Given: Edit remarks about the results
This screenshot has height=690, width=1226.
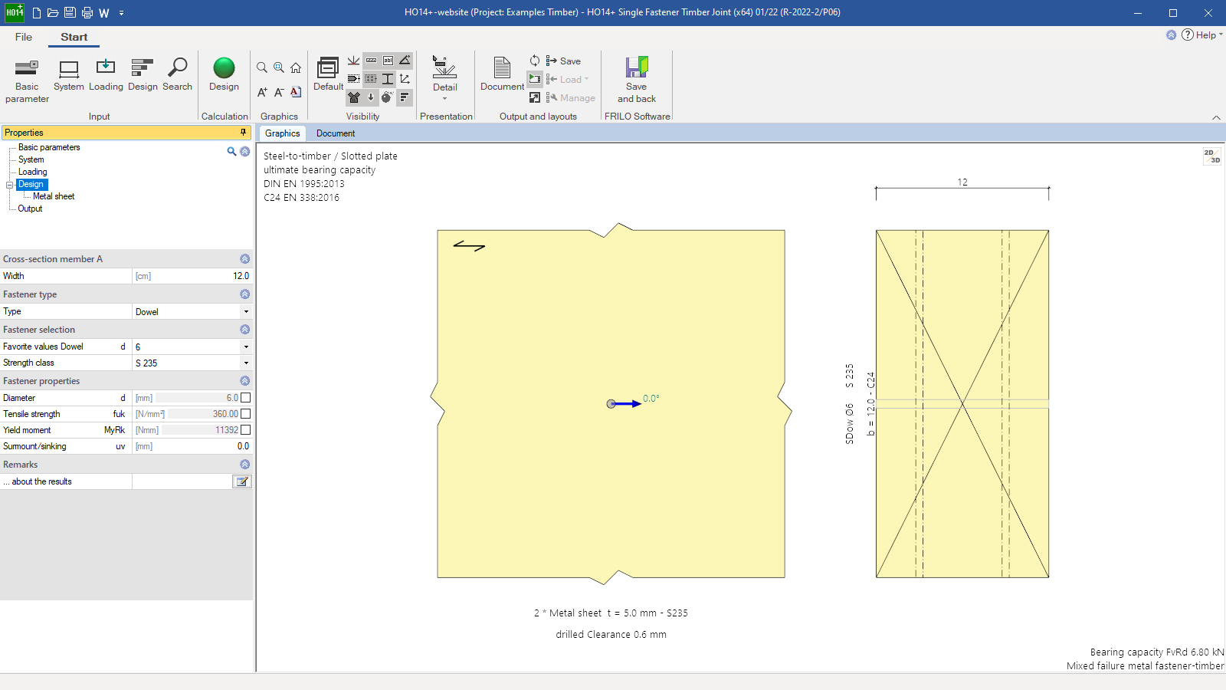Looking at the screenshot, I should point(242,481).
